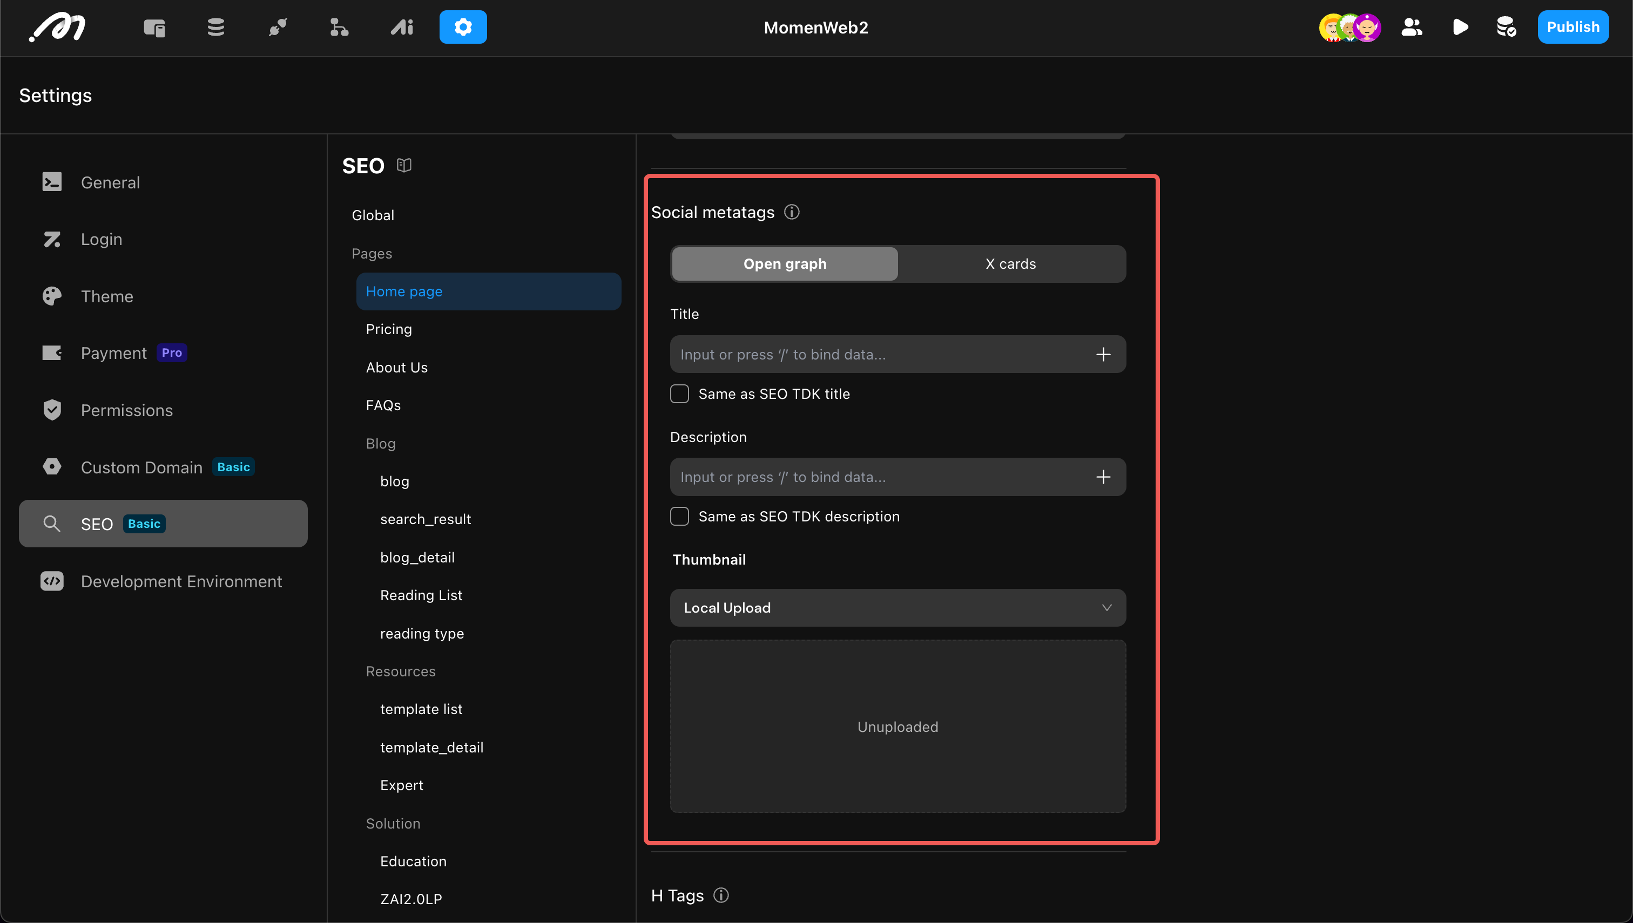The width and height of the screenshot is (1633, 923).
Task: Select the Open graph tab
Action: [785, 264]
